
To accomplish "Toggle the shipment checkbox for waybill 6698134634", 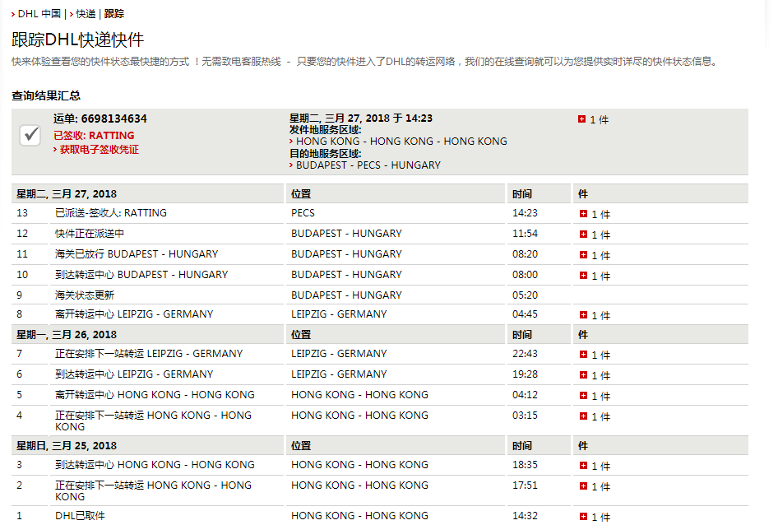I will pos(30,135).
